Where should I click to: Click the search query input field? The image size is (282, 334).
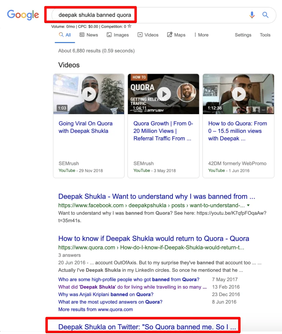[149, 15]
